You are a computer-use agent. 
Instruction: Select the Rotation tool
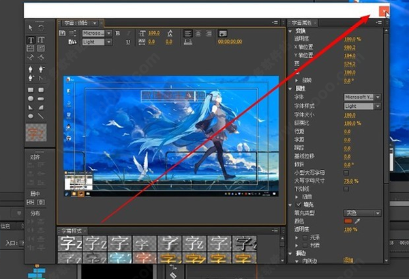[41, 28]
